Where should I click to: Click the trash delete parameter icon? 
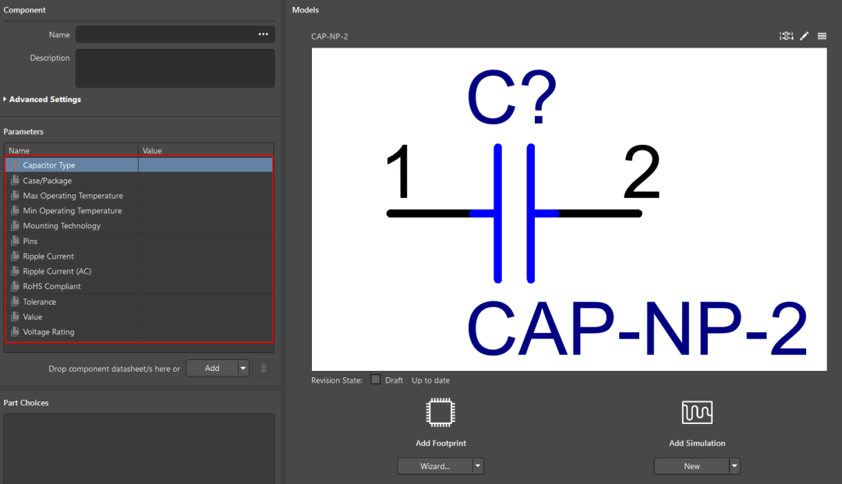pyautogui.click(x=264, y=368)
